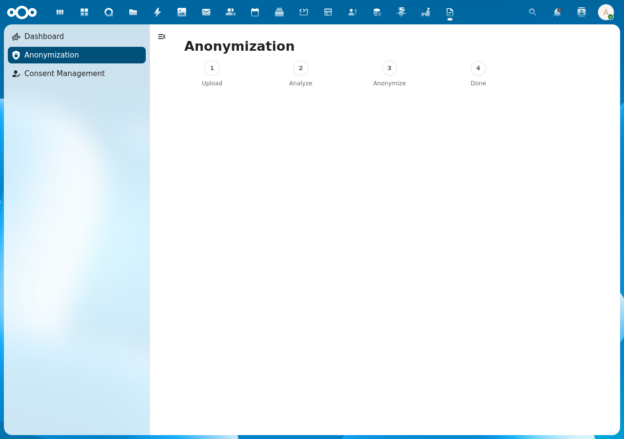Click the Upload step label

(212, 83)
